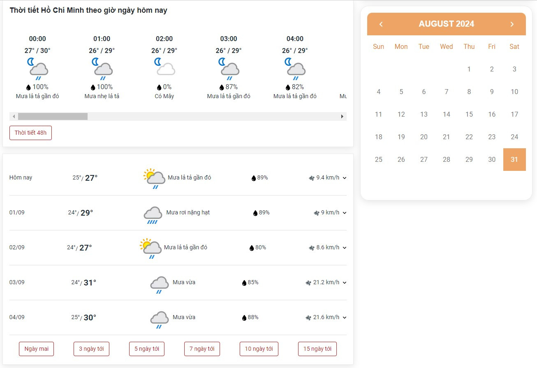Select August 31 in the calendar
The width and height of the screenshot is (537, 368).
tap(514, 159)
